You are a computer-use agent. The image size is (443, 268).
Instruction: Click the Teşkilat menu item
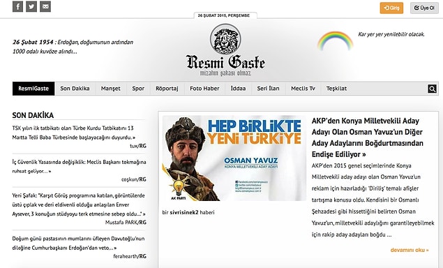point(336,89)
